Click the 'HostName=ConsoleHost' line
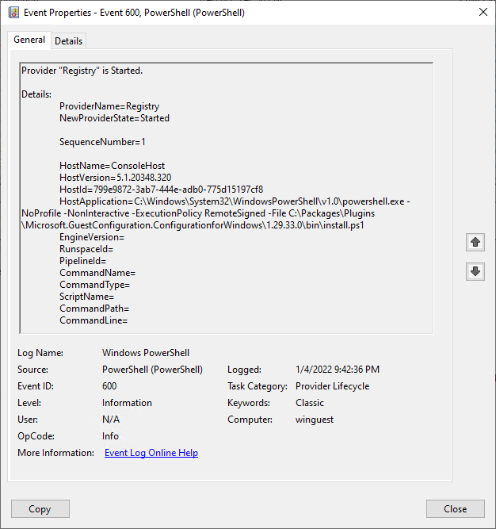 coord(112,166)
